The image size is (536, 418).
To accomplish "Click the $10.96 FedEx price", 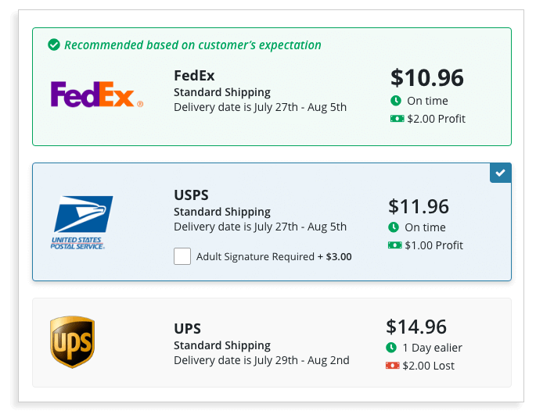I will (426, 78).
